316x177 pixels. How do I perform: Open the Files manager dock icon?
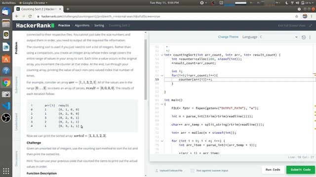point(6,23)
